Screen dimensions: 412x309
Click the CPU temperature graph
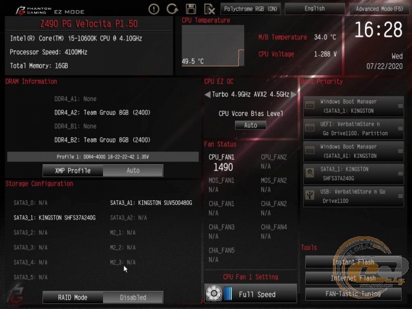(x=213, y=46)
